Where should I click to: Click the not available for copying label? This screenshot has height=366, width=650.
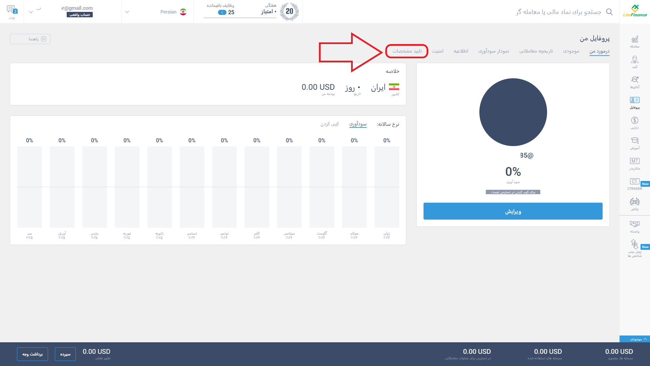coord(513,192)
